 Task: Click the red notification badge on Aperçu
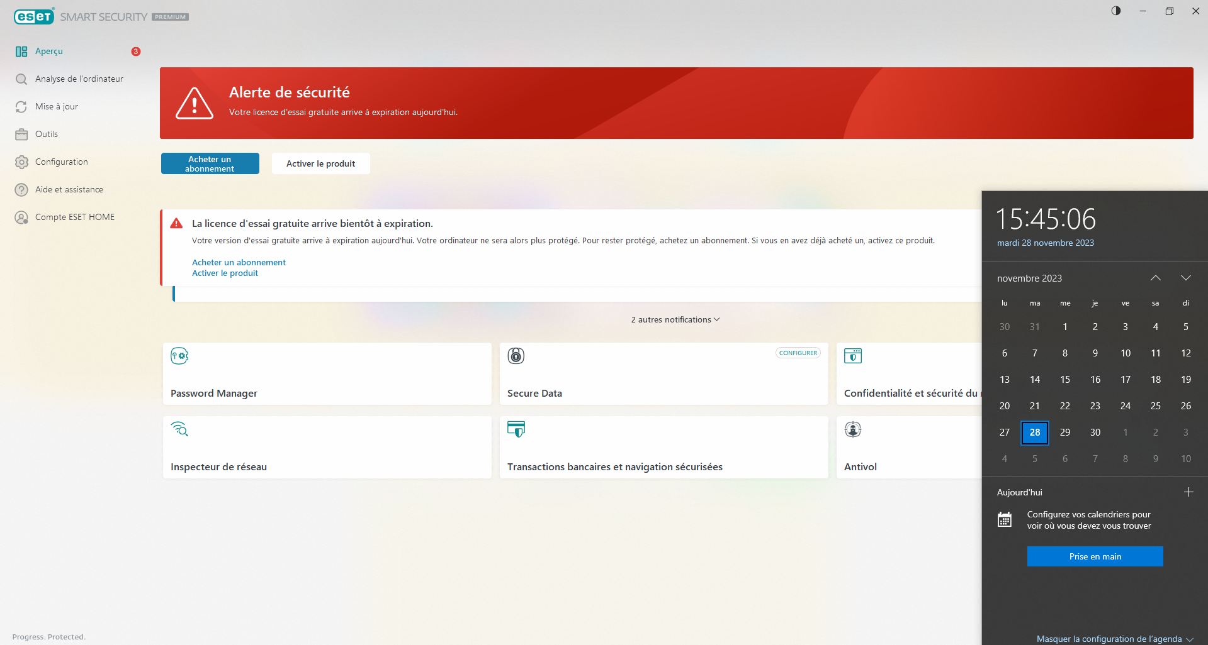tap(135, 52)
